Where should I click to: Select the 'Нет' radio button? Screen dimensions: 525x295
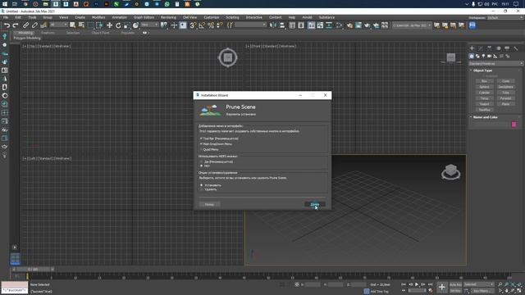tap(202, 166)
